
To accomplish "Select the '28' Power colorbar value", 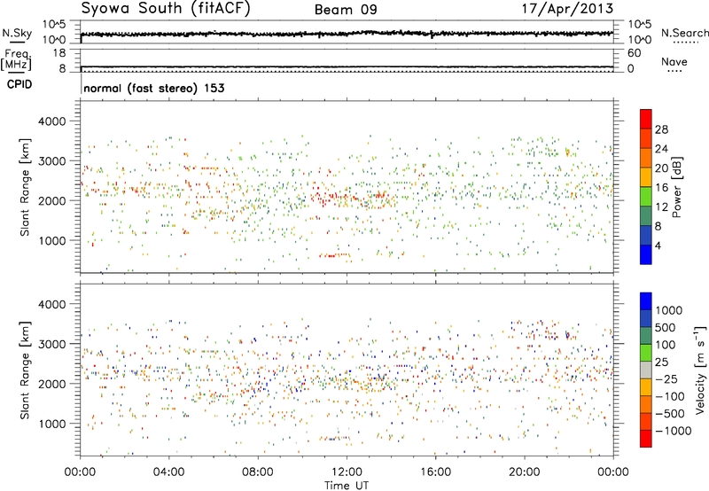I will click(x=661, y=129).
